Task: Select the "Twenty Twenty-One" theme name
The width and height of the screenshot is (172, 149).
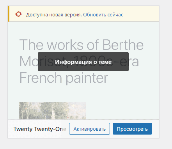Action: click(x=40, y=129)
